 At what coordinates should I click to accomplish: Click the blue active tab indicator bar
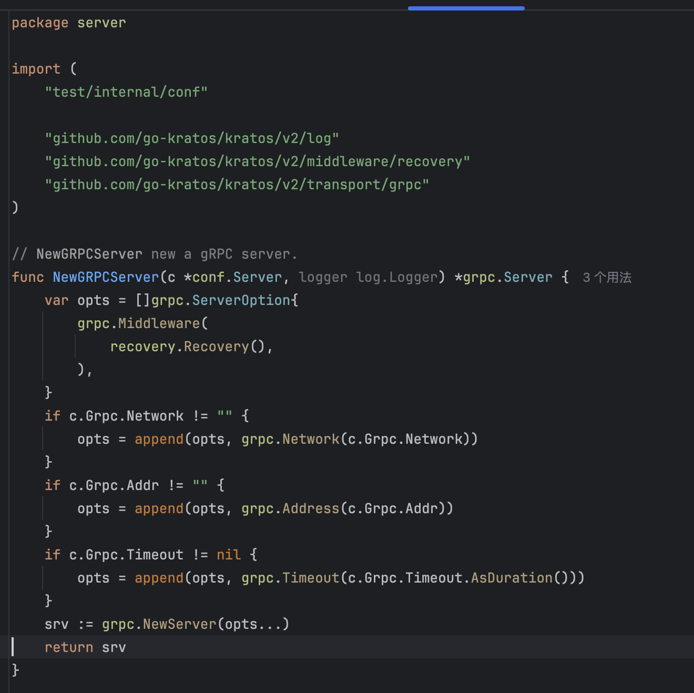(x=466, y=8)
